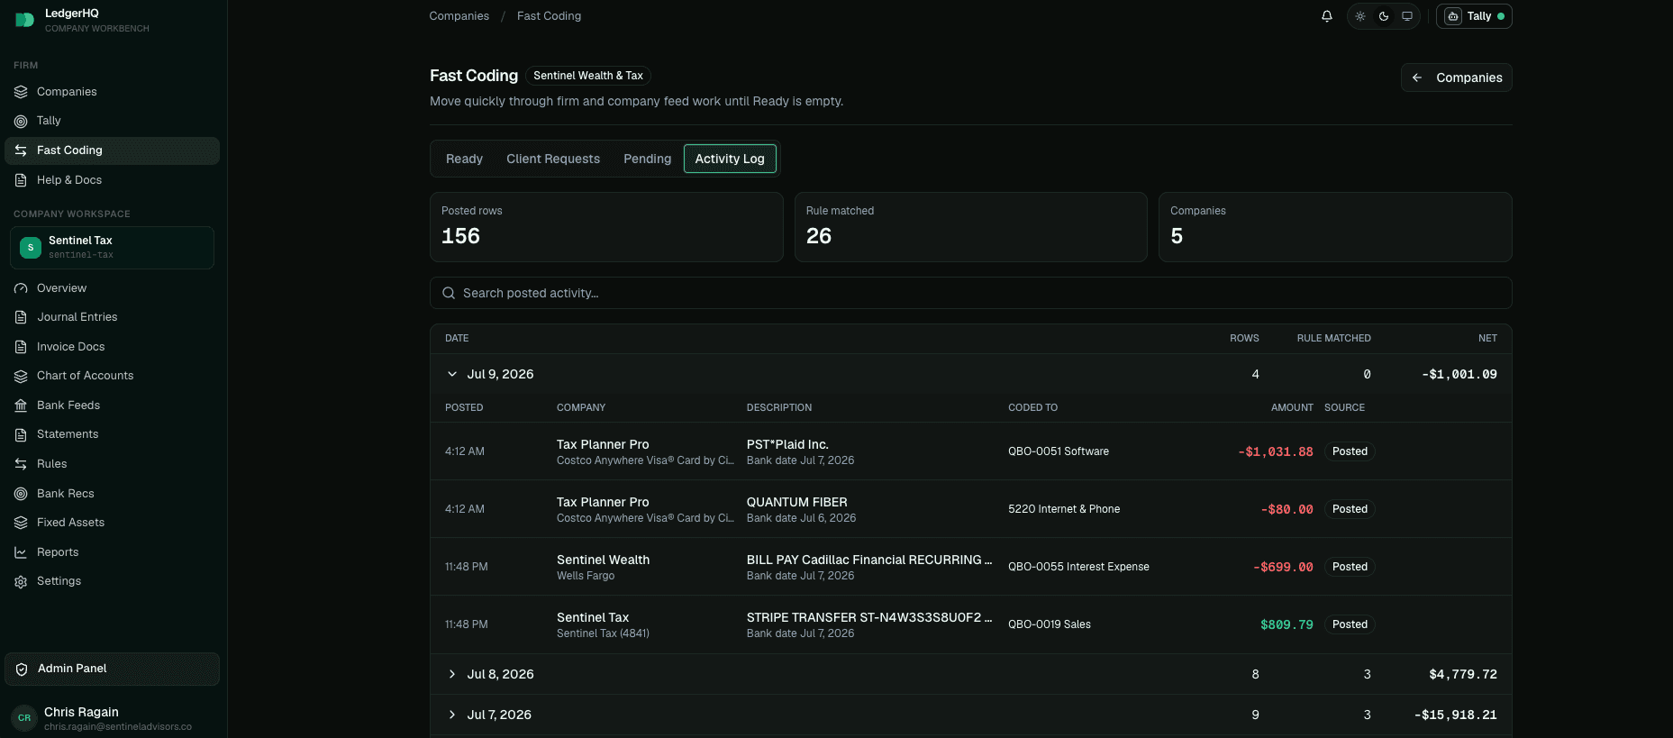Open the Pending tab
Viewport: 1673px width, 738px height.
coord(648,159)
